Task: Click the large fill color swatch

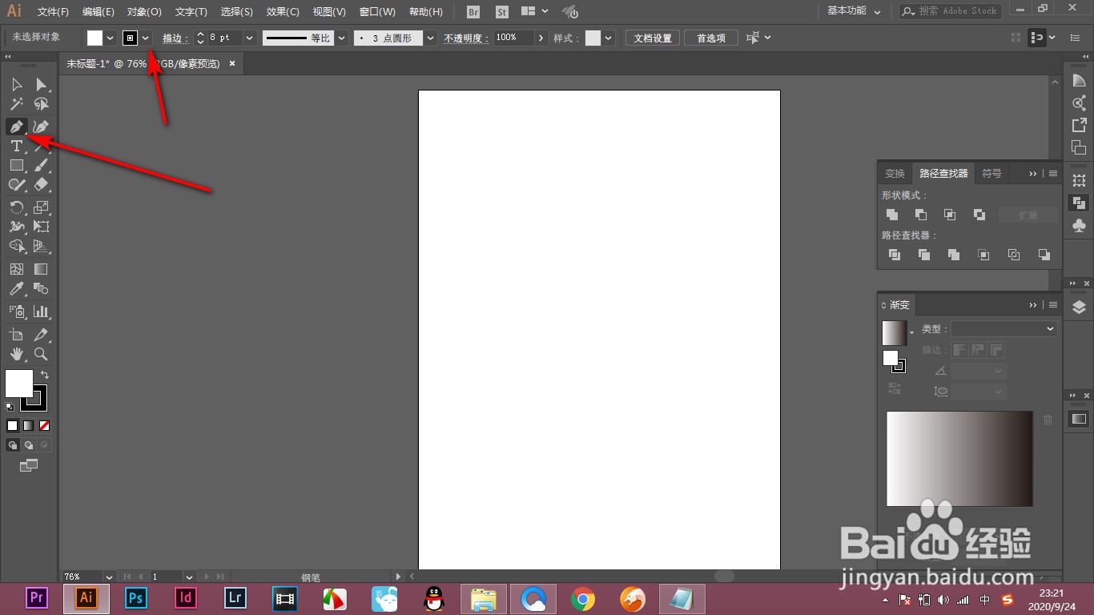Action: pos(19,384)
